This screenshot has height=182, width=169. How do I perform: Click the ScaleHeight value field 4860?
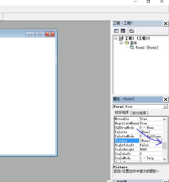[x=151, y=149]
